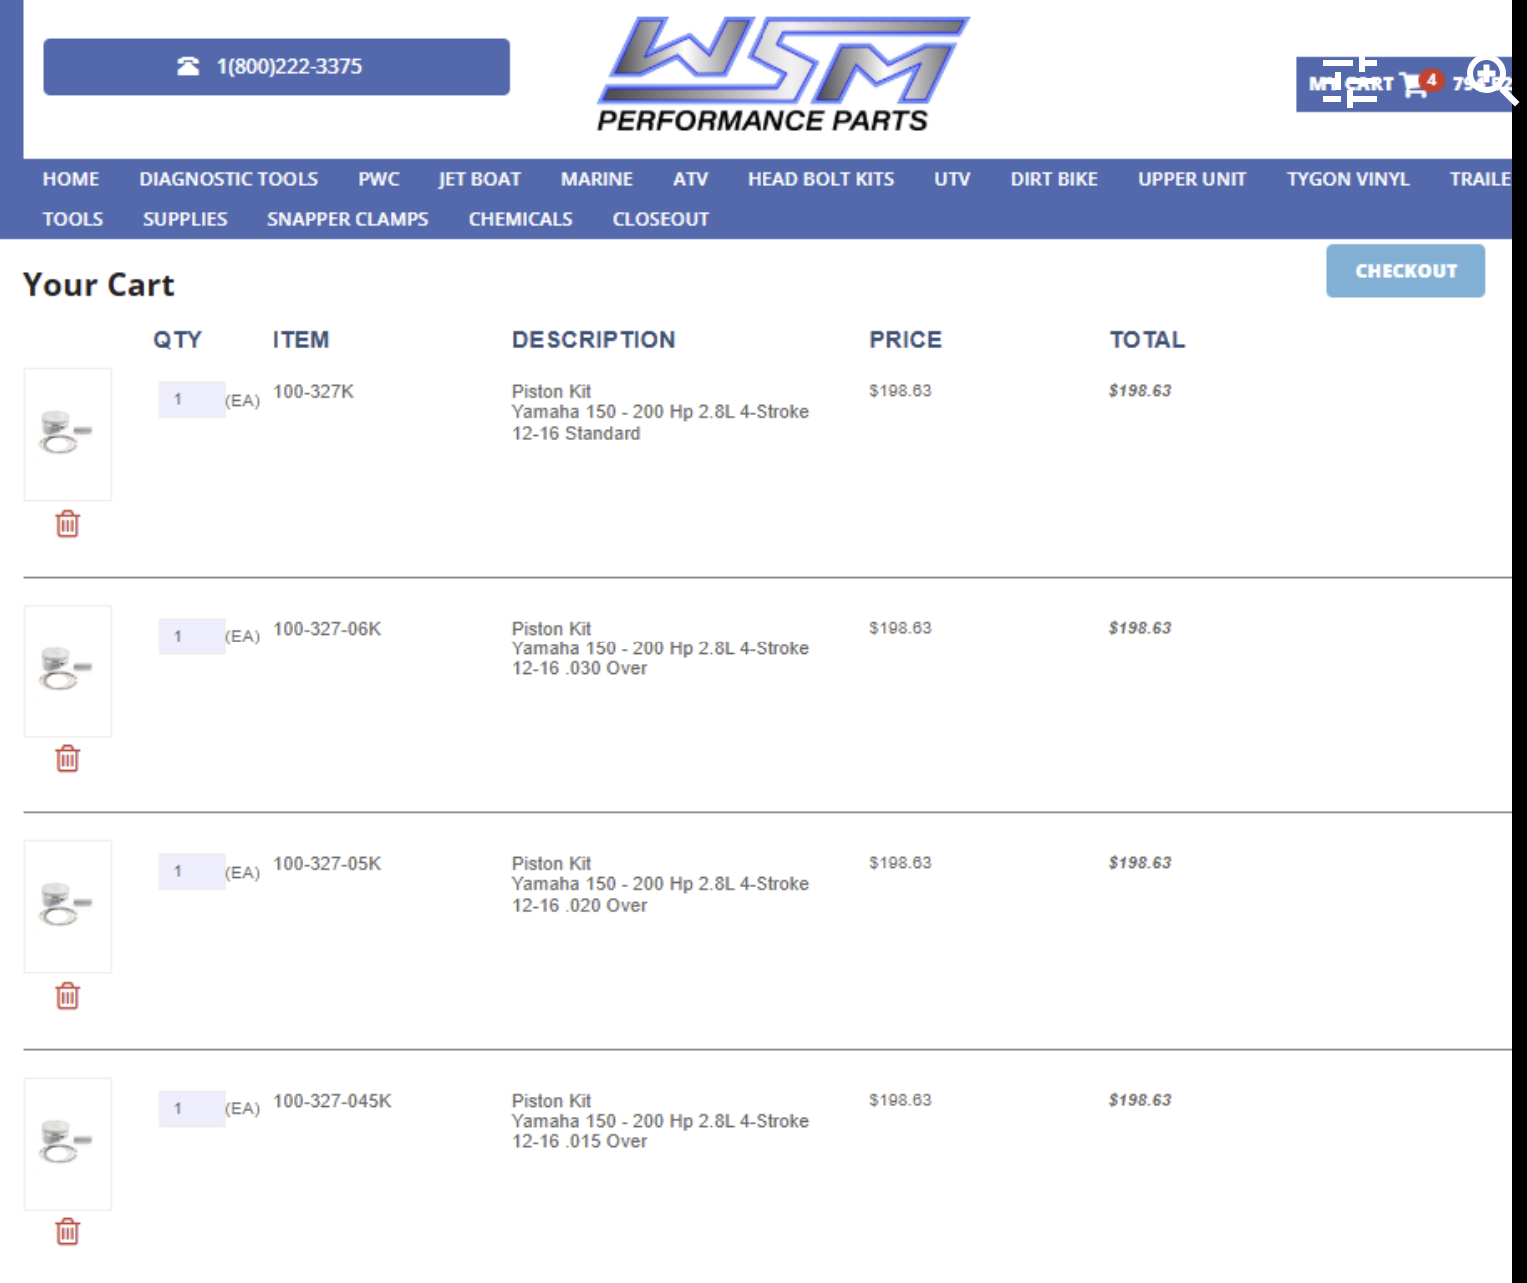1527x1283 pixels.
Task: Click the TOTAL column header
Action: [x=1147, y=340]
